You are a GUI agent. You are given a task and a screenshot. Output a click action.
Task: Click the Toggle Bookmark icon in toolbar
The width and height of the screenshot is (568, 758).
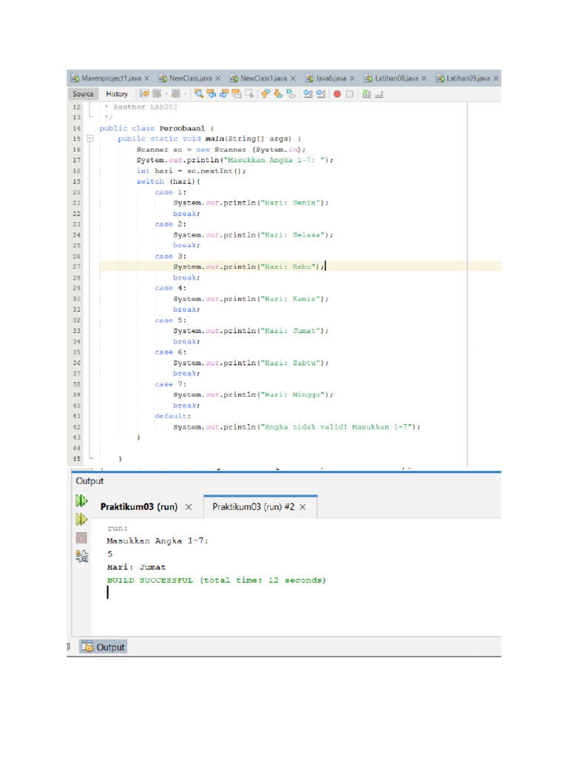tap(292, 94)
